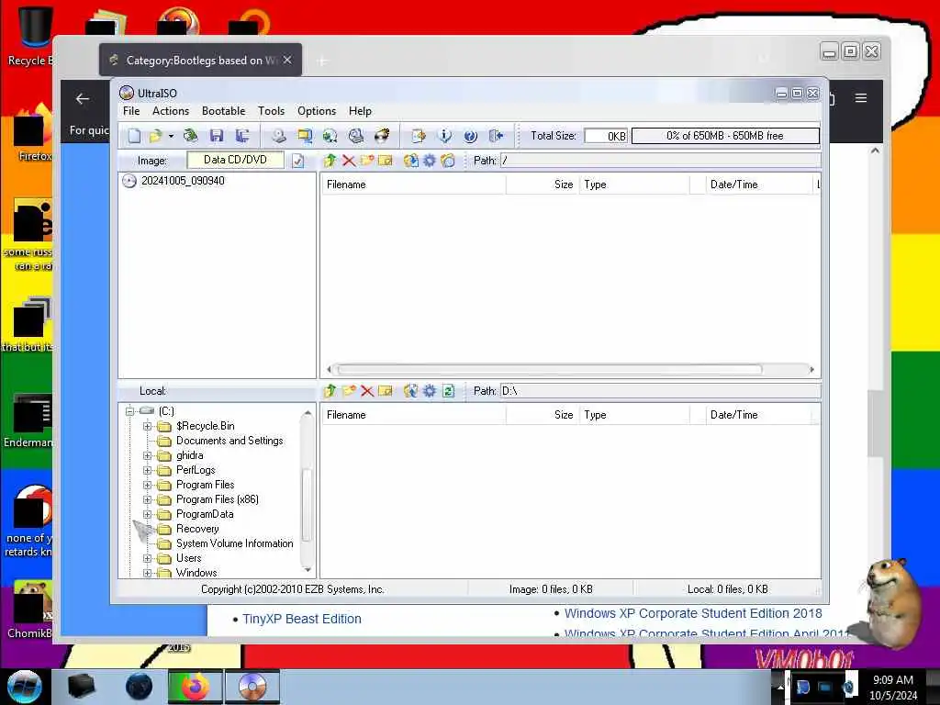The width and height of the screenshot is (940, 705).
Task: Sort image list by Filename column header
Action: (x=414, y=185)
